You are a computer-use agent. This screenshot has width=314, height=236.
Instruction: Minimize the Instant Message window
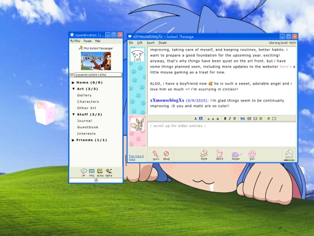[282, 37]
